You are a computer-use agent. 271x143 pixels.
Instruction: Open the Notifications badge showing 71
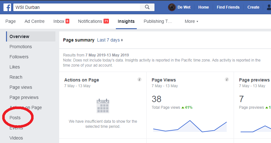[106, 21]
